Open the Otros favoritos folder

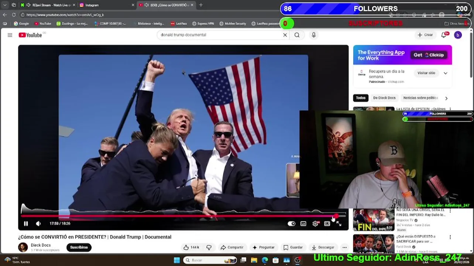pos(456,24)
